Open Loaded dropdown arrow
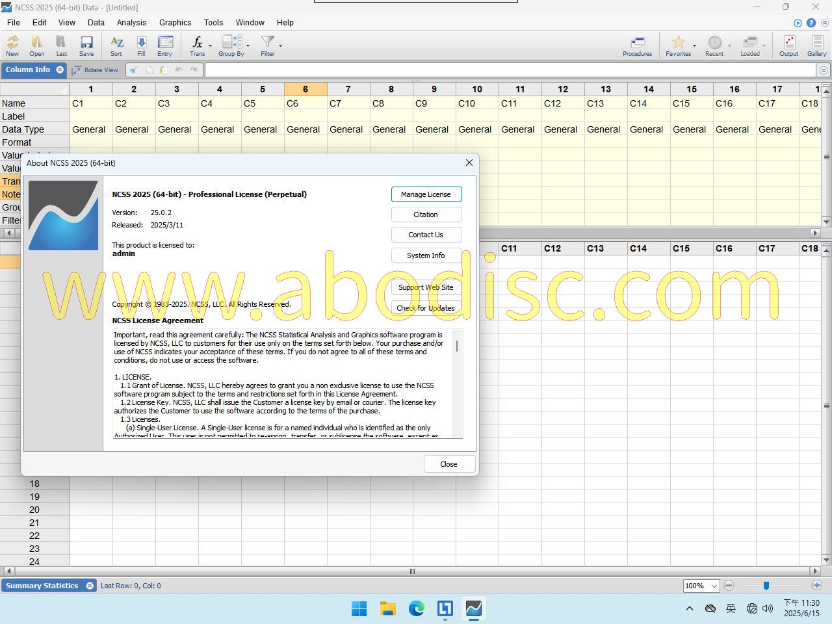Screen dimensions: 832x624 pos(764,46)
